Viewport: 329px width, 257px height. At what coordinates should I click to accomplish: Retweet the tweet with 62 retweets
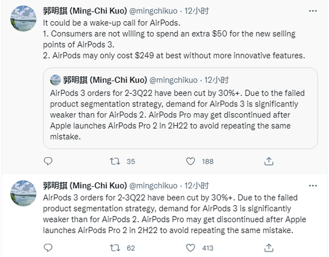click(115, 248)
